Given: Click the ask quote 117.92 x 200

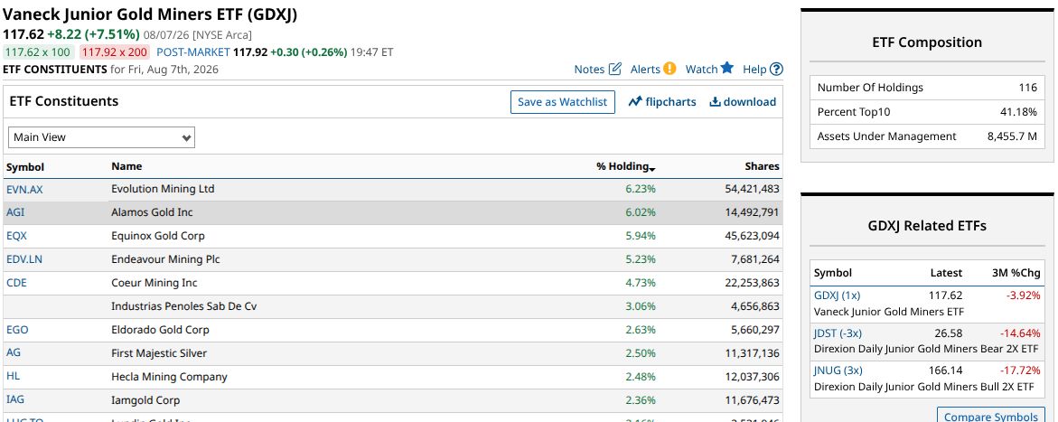Looking at the screenshot, I should coord(114,52).
